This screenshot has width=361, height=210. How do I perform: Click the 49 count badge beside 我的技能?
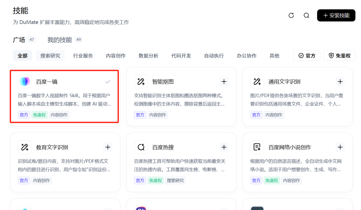pos(79,39)
